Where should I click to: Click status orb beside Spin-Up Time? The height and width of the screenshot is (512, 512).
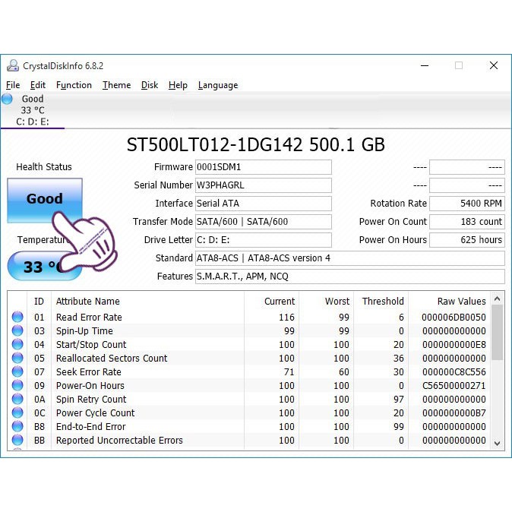click(17, 331)
